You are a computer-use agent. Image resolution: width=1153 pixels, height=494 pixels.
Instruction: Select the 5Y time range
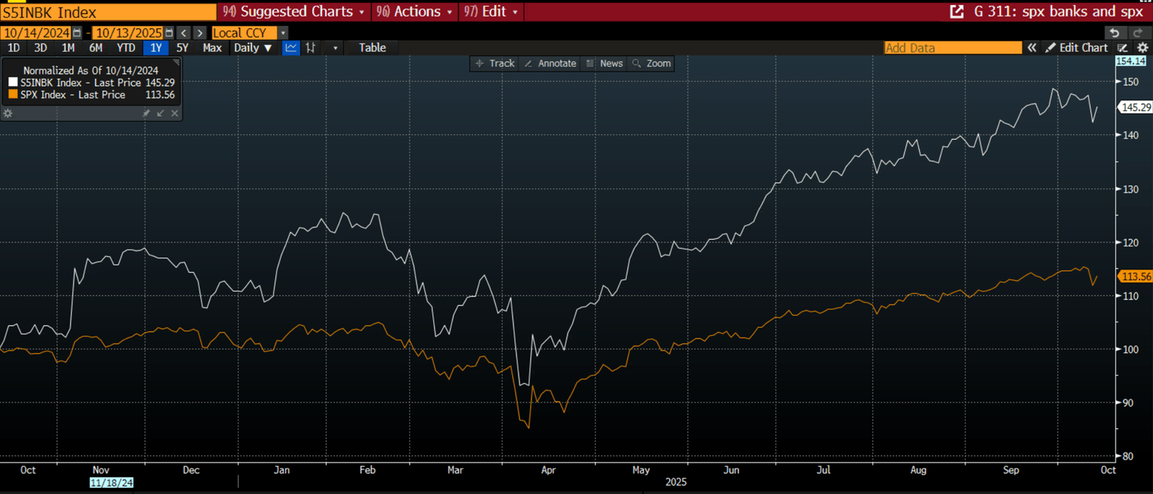(x=182, y=47)
